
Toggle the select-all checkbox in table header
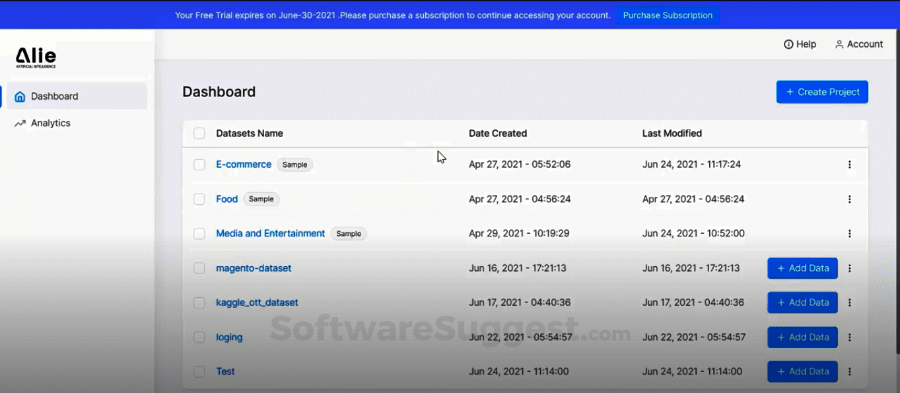point(199,133)
